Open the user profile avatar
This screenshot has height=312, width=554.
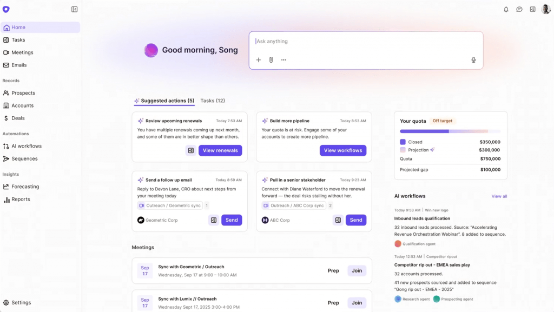545,9
